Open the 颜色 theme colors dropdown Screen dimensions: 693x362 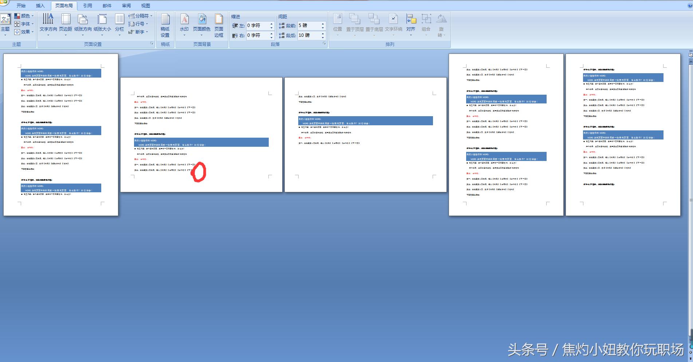click(x=24, y=16)
